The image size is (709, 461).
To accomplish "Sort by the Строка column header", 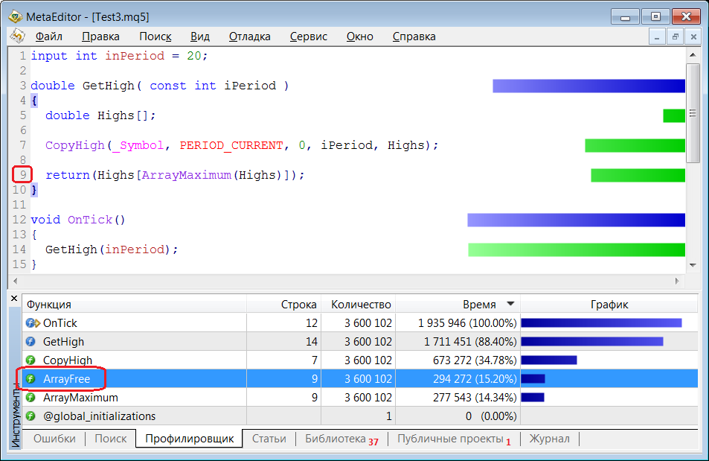I will (x=283, y=305).
